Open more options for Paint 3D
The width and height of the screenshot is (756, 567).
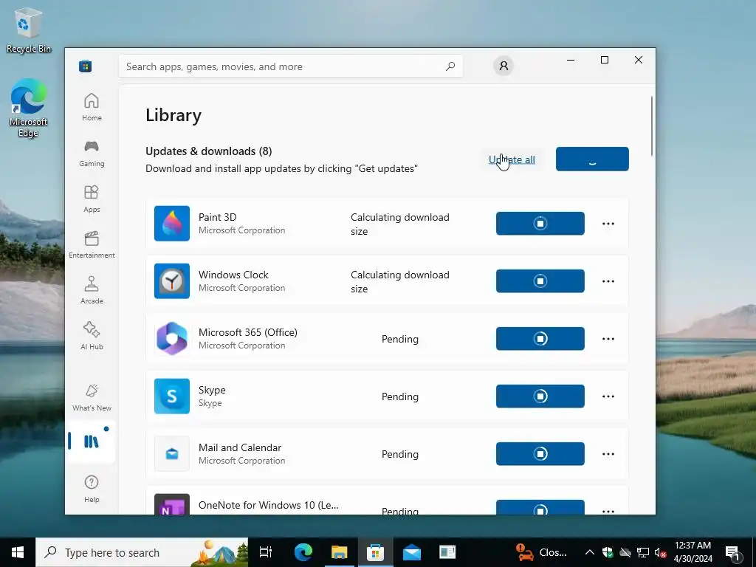pyautogui.click(x=608, y=224)
